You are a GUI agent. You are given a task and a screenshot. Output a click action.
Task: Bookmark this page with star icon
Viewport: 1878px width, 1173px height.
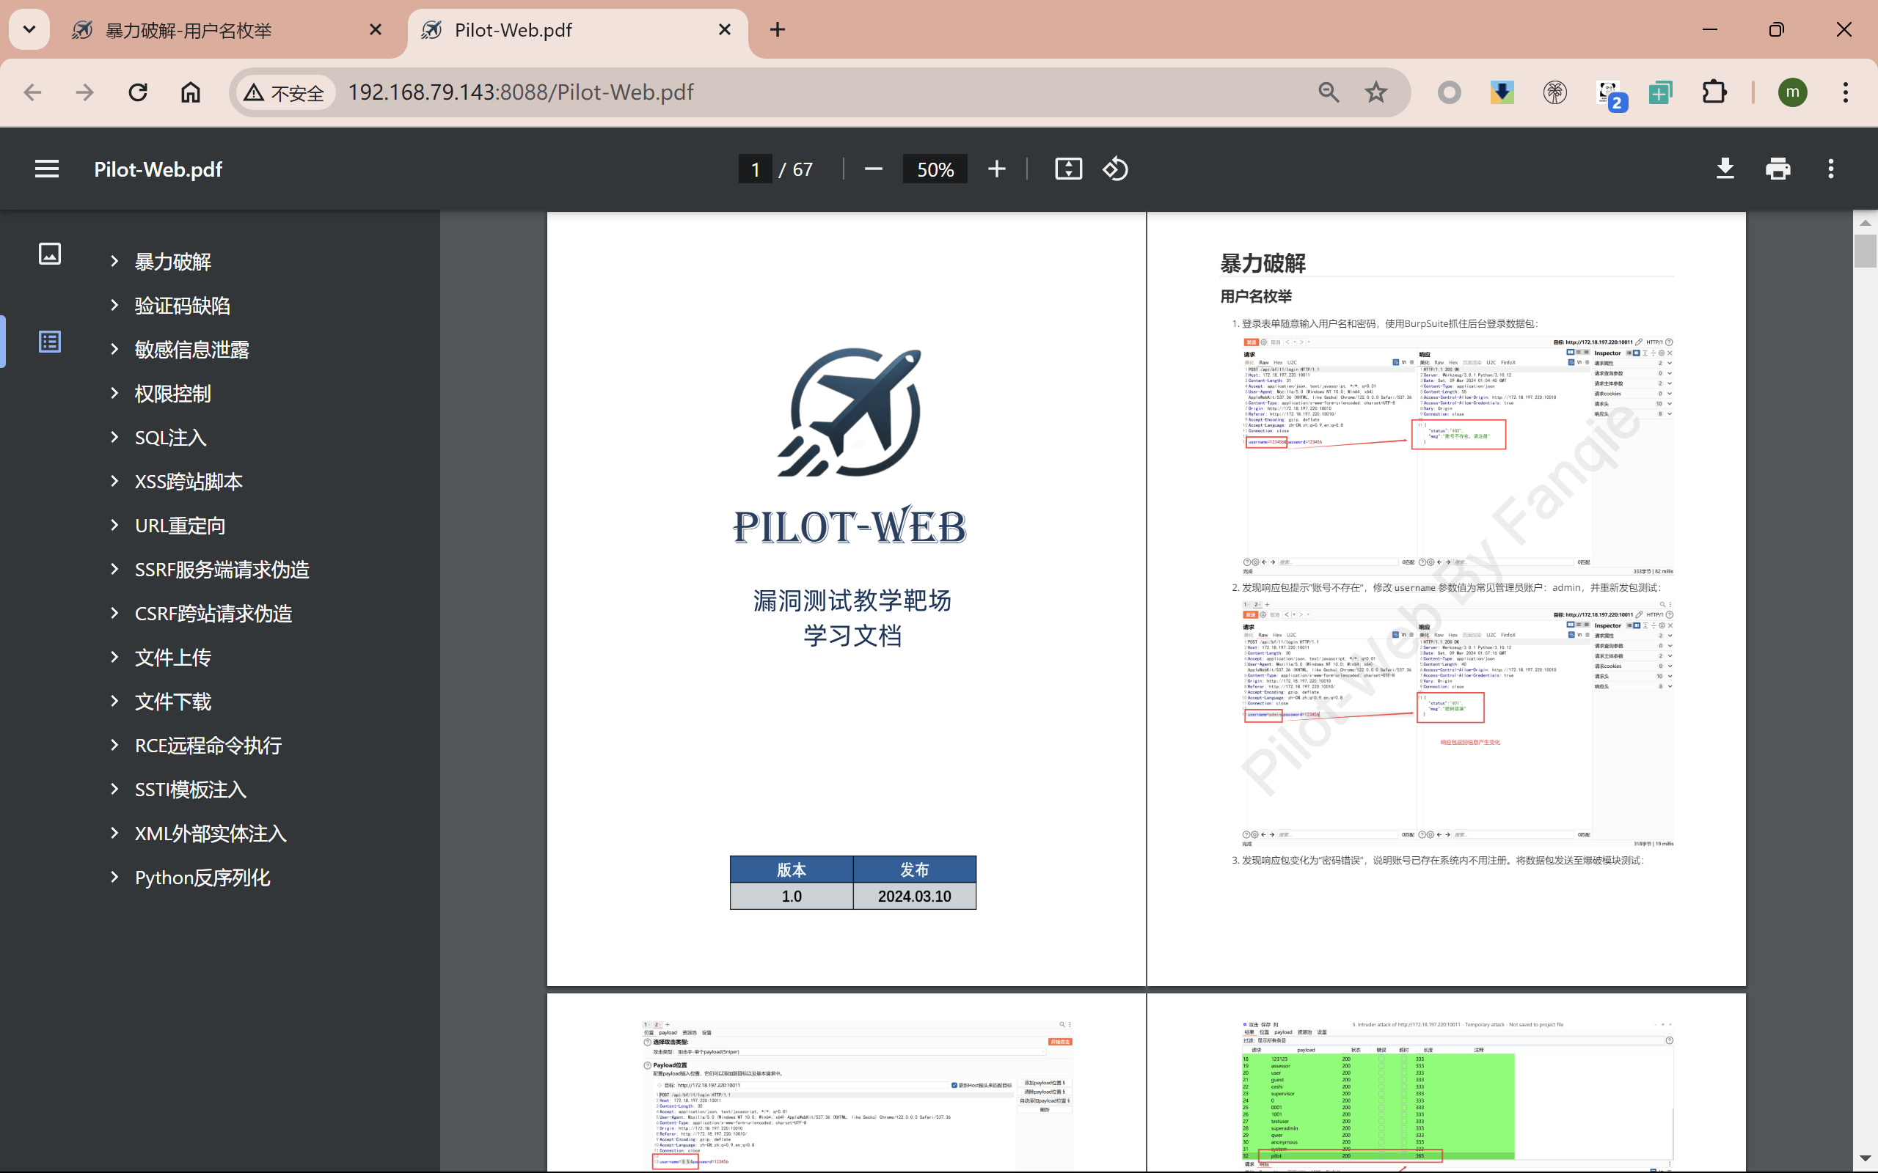pos(1376,93)
